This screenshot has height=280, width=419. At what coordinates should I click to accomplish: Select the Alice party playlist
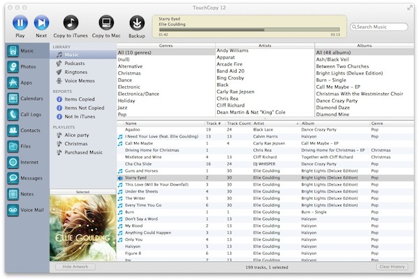[x=78, y=135]
